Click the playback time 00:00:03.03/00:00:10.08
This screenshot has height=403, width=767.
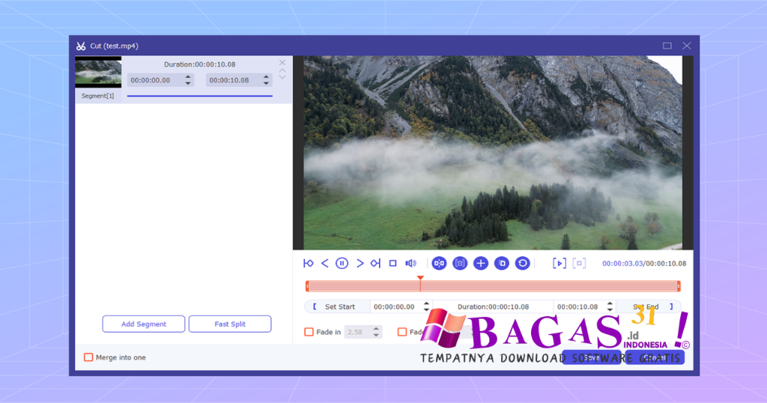tap(643, 264)
